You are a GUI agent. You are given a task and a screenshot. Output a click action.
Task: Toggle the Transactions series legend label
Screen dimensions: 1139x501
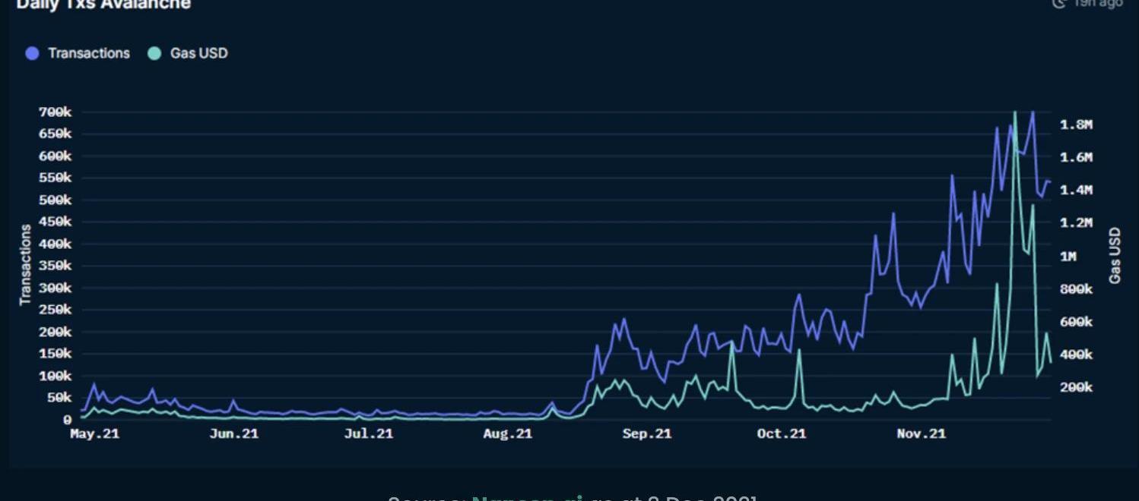click(88, 54)
